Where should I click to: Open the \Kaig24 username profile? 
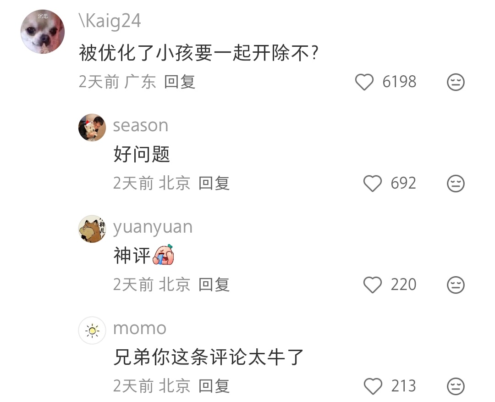[110, 21]
